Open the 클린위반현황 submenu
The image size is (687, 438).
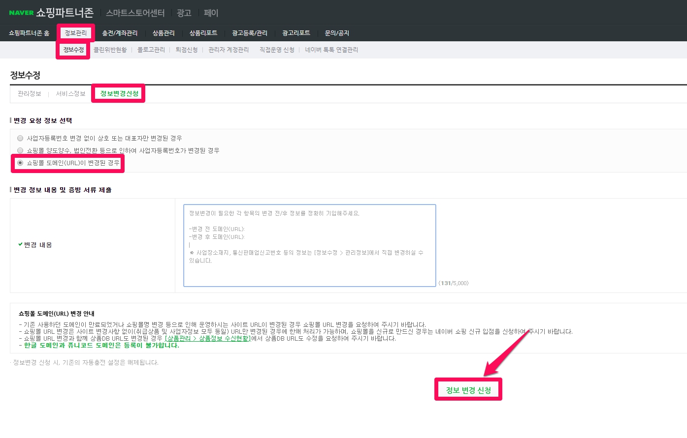110,50
